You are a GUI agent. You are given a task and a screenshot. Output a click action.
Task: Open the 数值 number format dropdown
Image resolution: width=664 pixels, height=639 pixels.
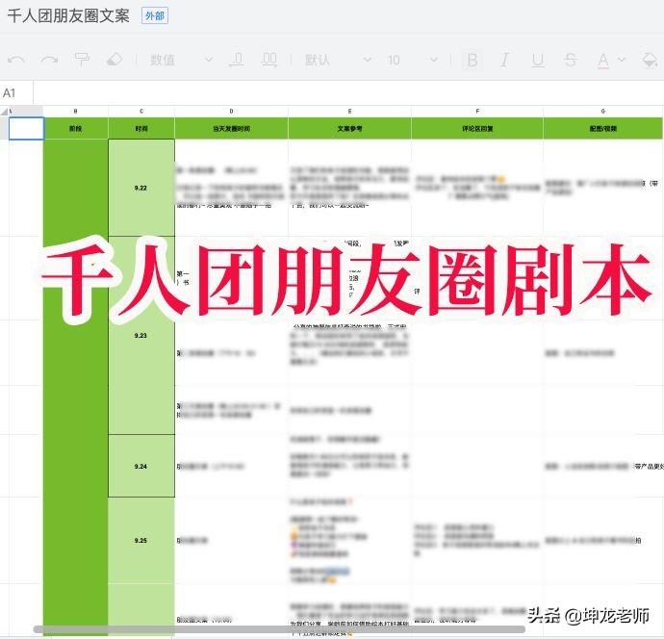coord(181,60)
